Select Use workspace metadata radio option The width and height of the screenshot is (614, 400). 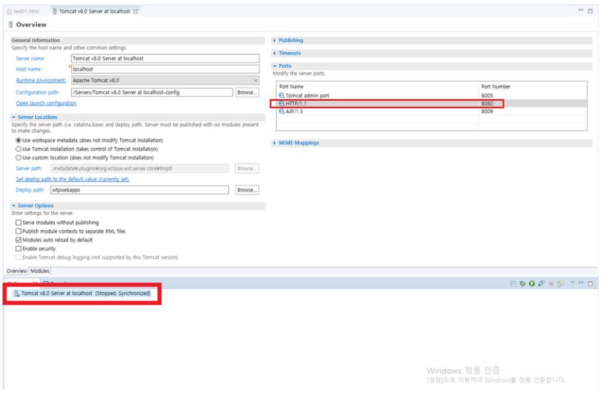pyautogui.click(x=19, y=141)
